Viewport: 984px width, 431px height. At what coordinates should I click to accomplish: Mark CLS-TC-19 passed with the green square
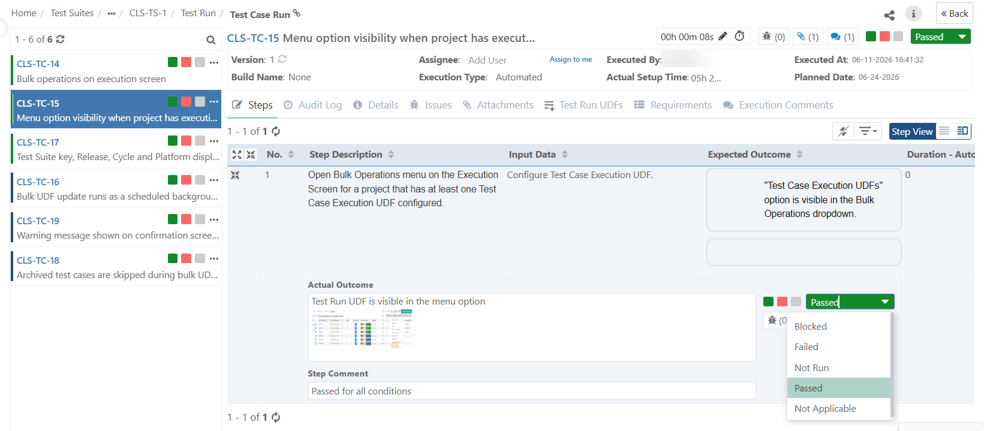pyautogui.click(x=173, y=219)
